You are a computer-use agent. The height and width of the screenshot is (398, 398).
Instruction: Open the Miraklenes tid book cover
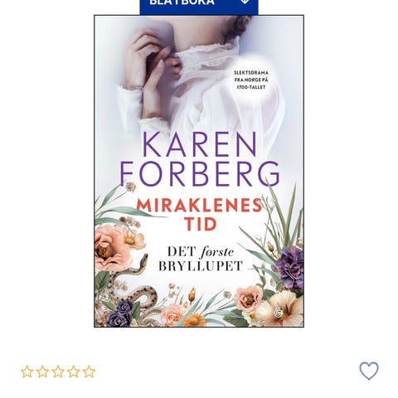pos(199,171)
